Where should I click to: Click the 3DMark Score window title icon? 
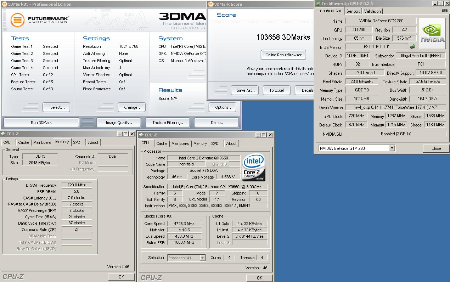click(211, 4)
